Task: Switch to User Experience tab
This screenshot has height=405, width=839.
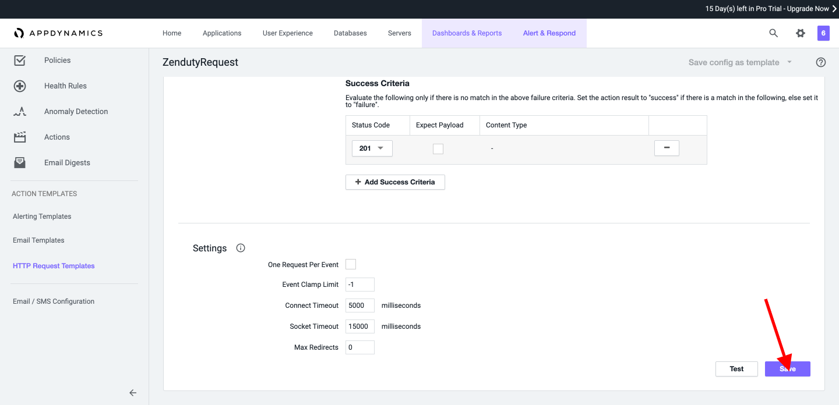Action: tap(288, 33)
